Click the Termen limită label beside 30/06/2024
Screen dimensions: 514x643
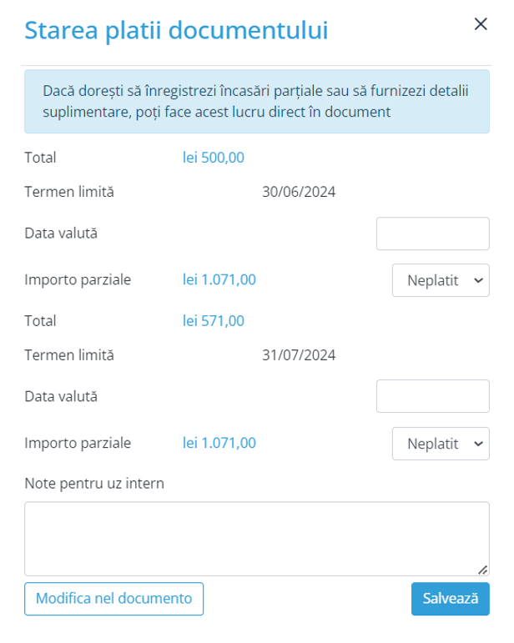69,192
